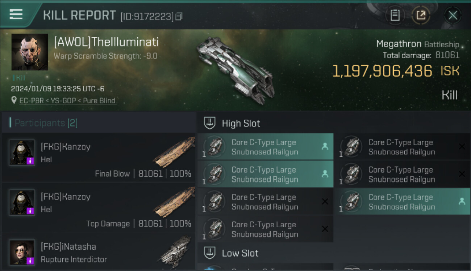Close the kill report window

pyautogui.click(x=453, y=15)
